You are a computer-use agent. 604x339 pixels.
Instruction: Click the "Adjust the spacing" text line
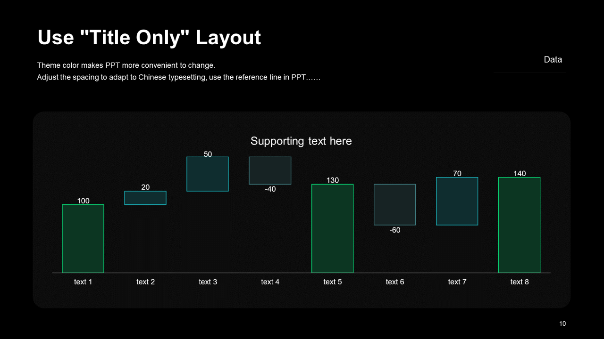[x=178, y=77]
